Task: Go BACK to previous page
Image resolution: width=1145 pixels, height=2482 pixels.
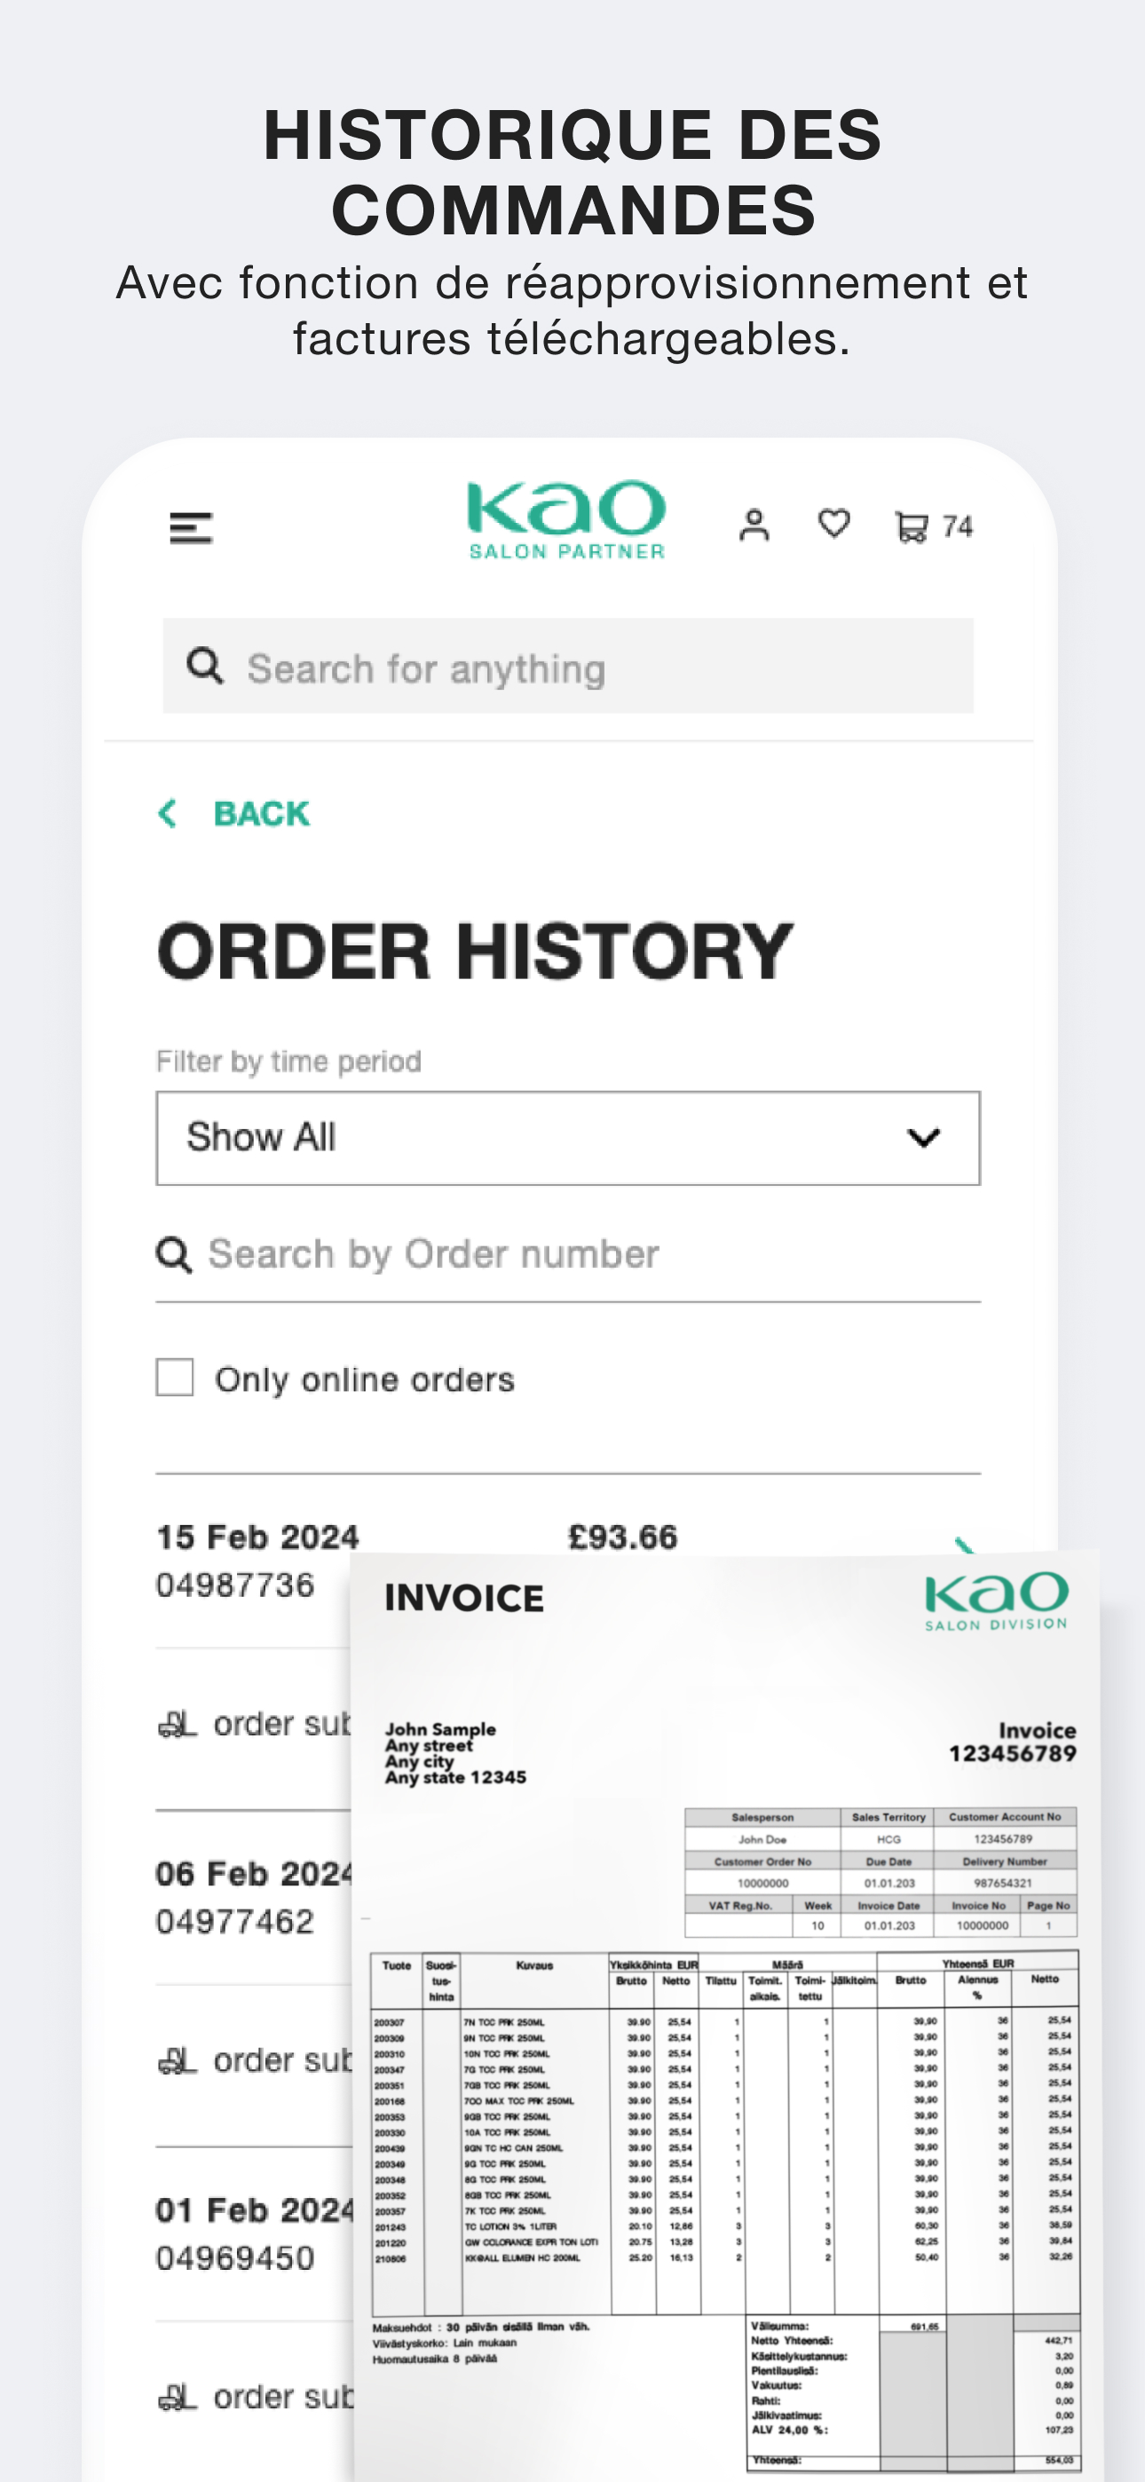Action: click(x=261, y=813)
